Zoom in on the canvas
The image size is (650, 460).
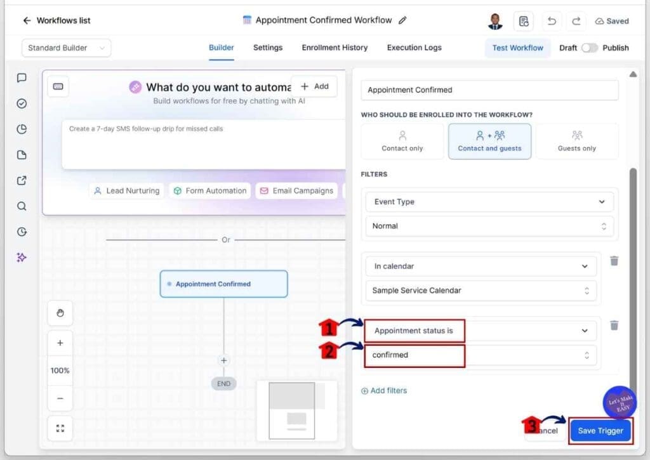tap(60, 343)
